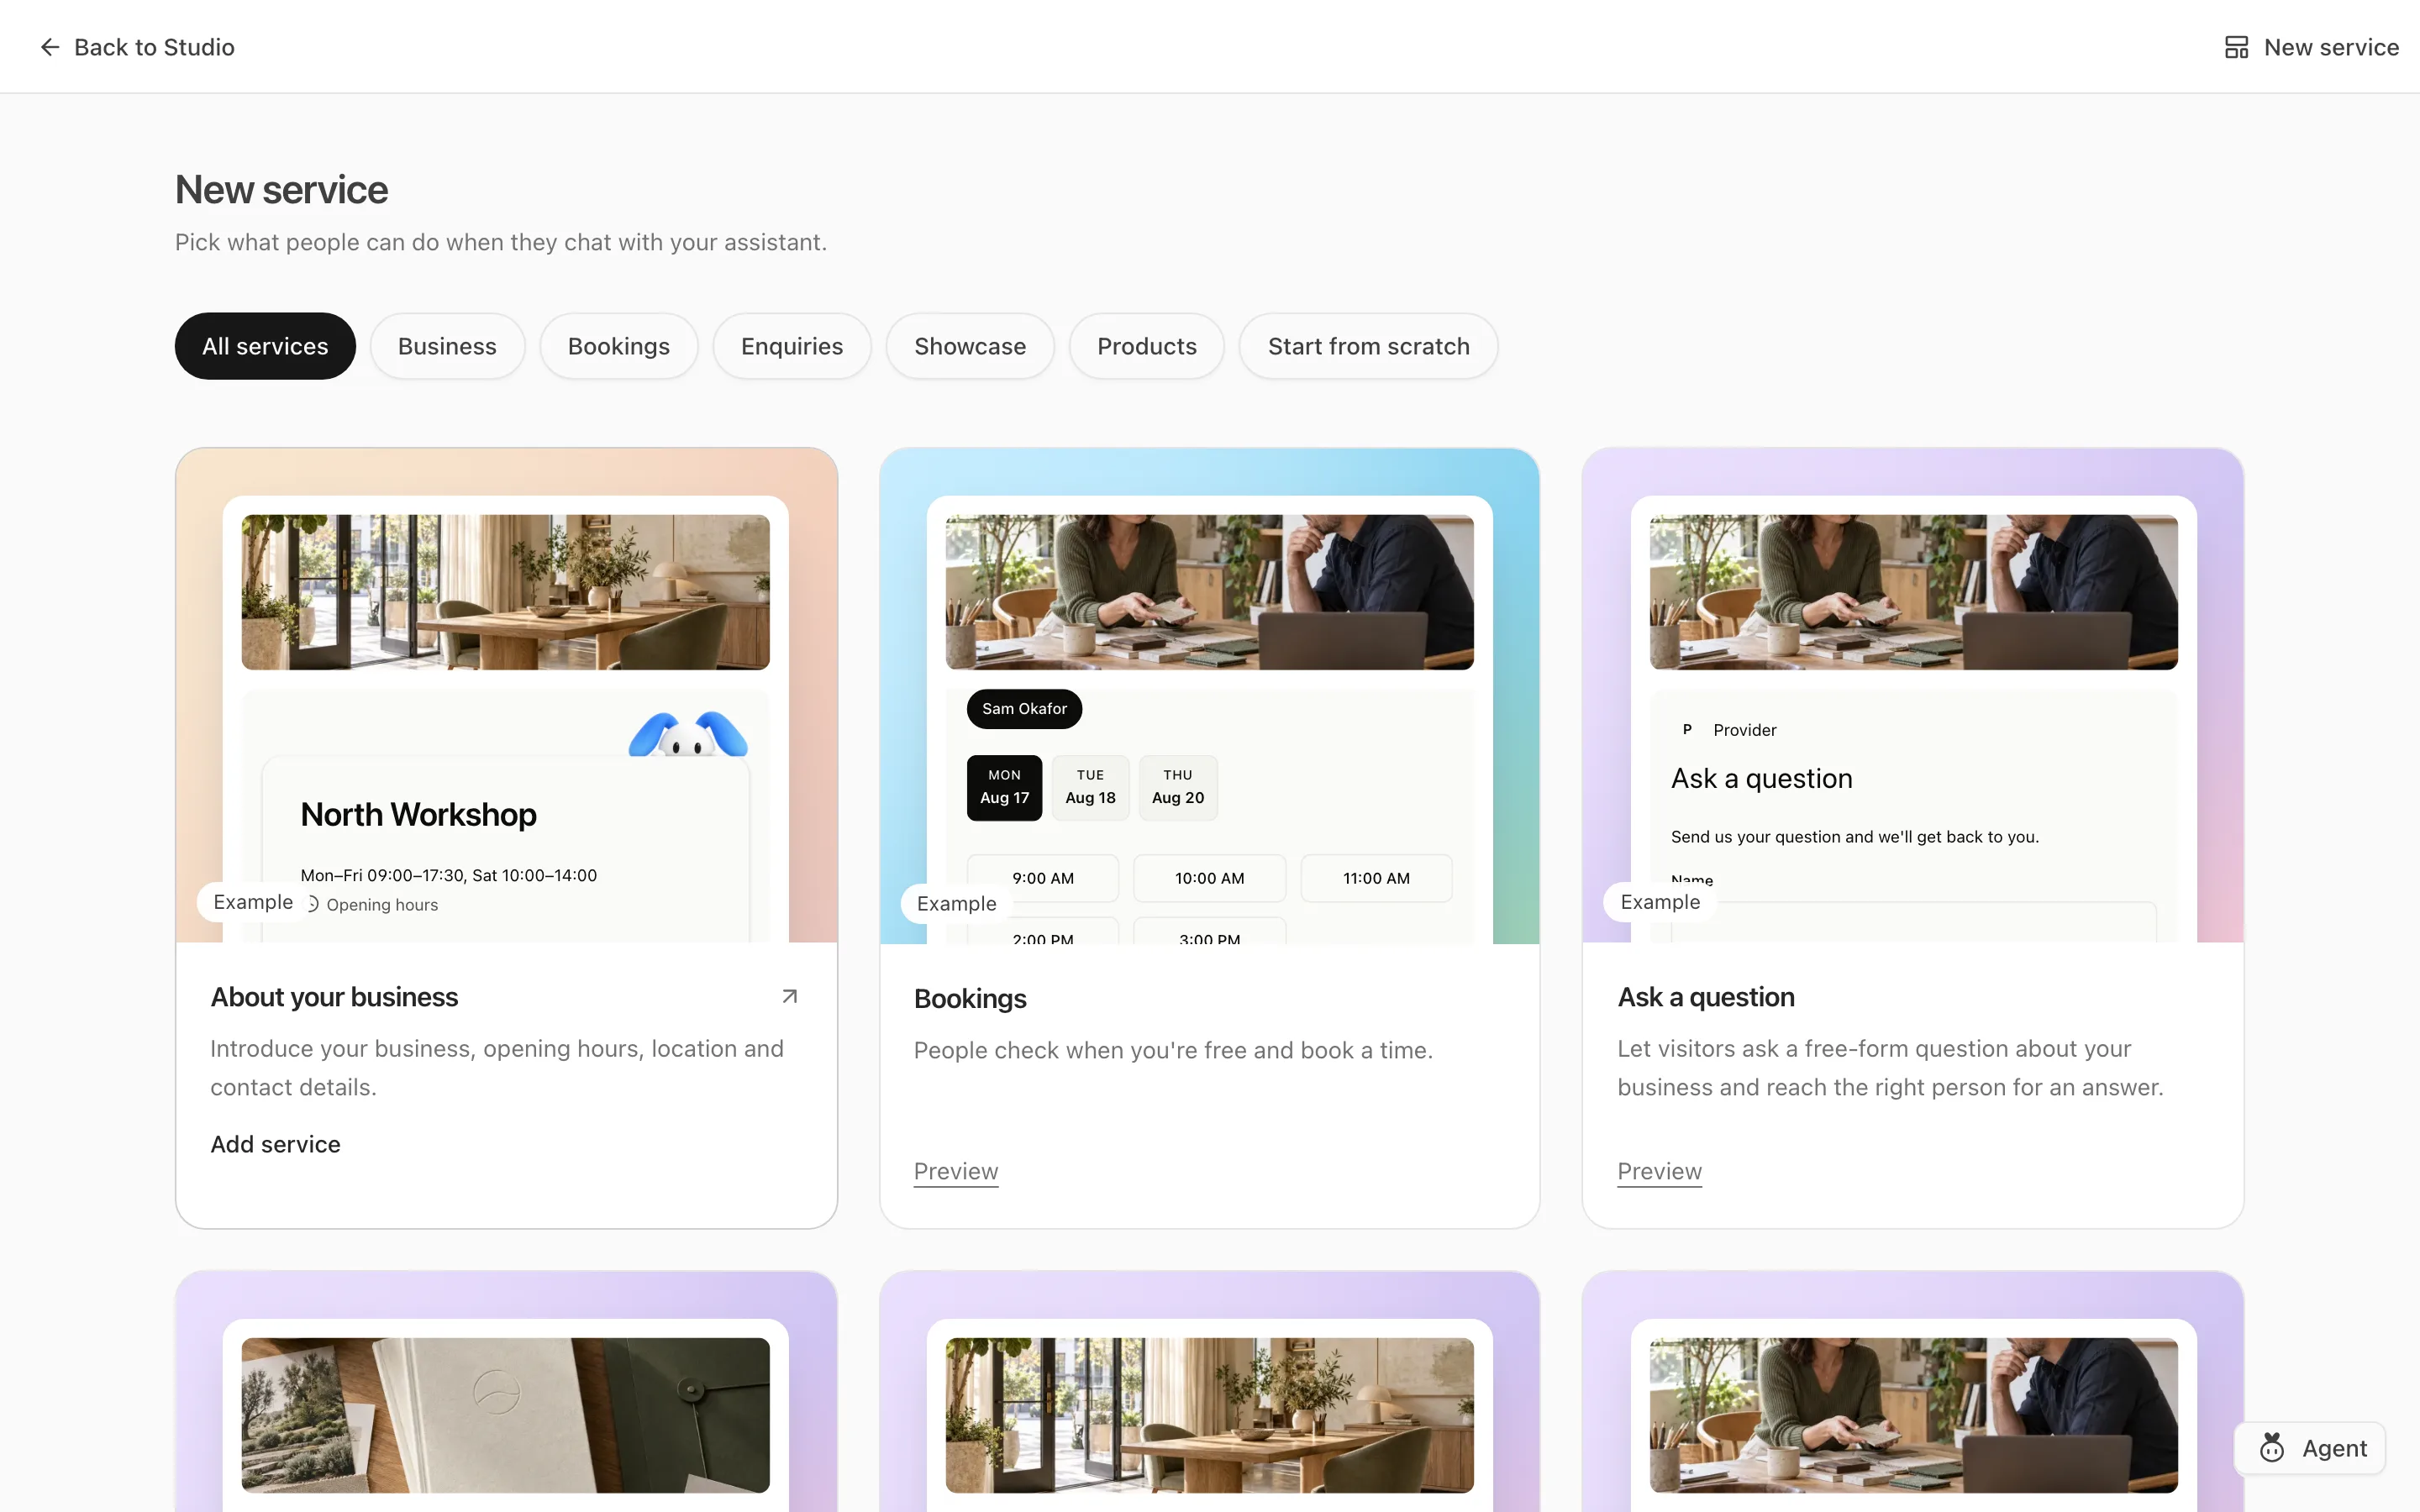Select THU Aug 20 date chip
The image size is (2420, 1512).
pyautogui.click(x=1178, y=787)
